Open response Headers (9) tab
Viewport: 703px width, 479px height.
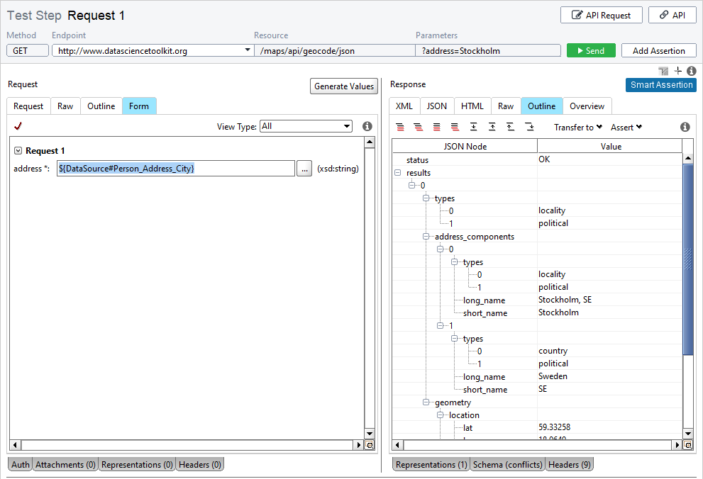[x=570, y=465]
